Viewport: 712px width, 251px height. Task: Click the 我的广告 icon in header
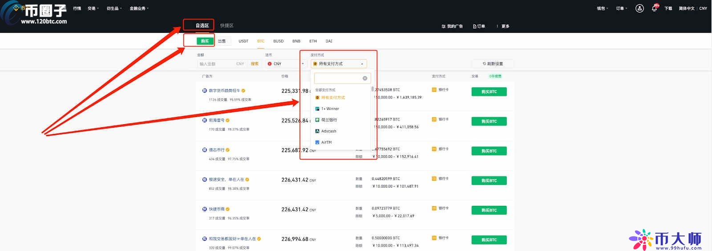pos(443,27)
